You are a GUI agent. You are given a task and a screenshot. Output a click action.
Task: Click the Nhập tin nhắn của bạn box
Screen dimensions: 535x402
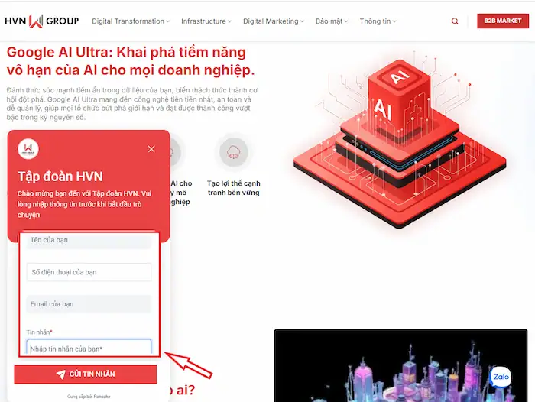[89, 348]
